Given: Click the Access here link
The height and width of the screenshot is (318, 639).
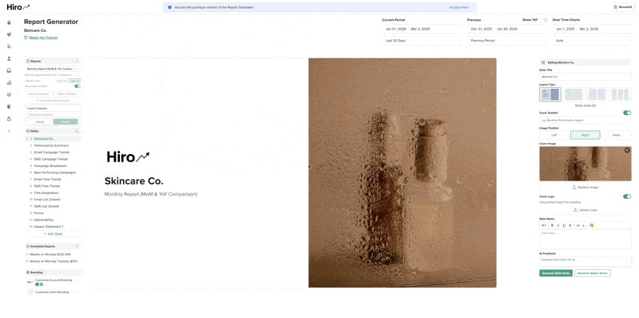Looking at the screenshot, I should pyautogui.click(x=458, y=7).
